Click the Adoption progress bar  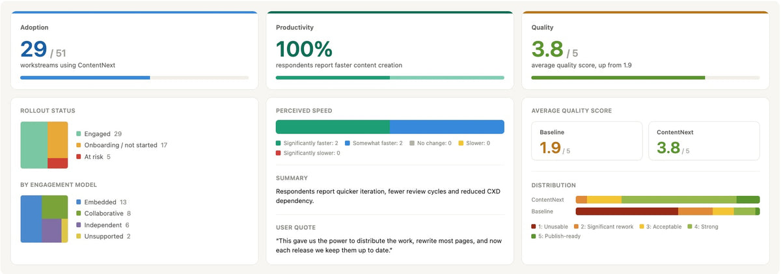135,77
